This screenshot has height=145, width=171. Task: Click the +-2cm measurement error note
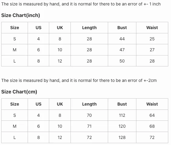click(79, 80)
